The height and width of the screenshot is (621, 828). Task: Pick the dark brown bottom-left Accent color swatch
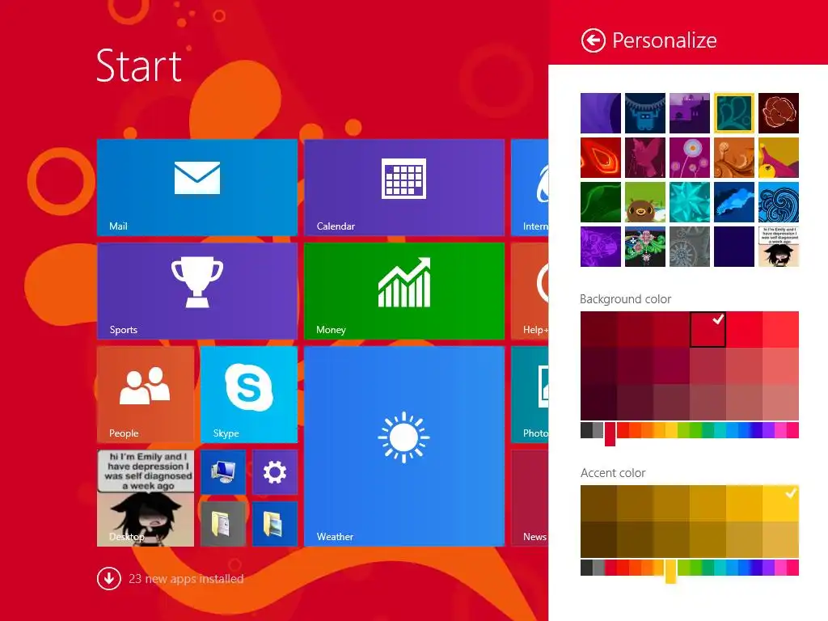598,539
